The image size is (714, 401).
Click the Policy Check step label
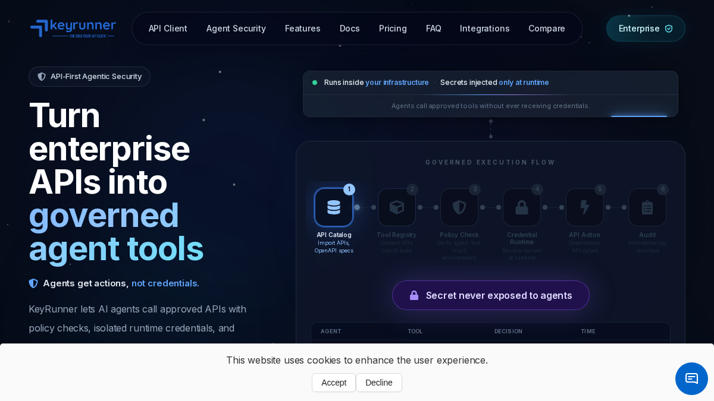459,235
